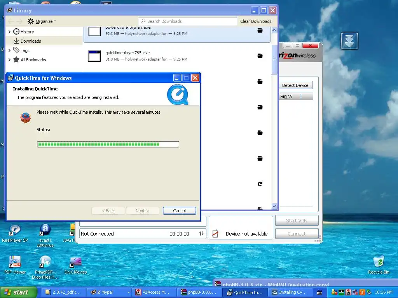Viewport: 398px width, 298px height.
Task: Cancel the QuickTime installation
Action: [180, 211]
